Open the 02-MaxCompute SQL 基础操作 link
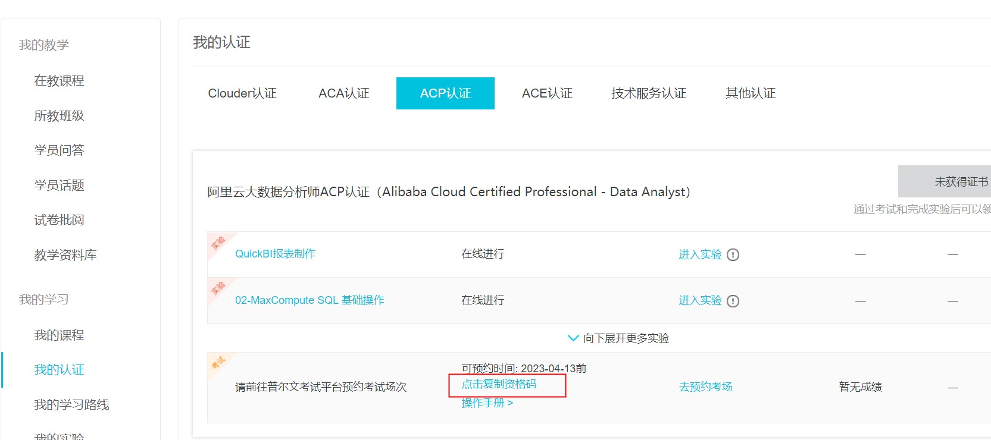This screenshot has width=991, height=440. (310, 300)
